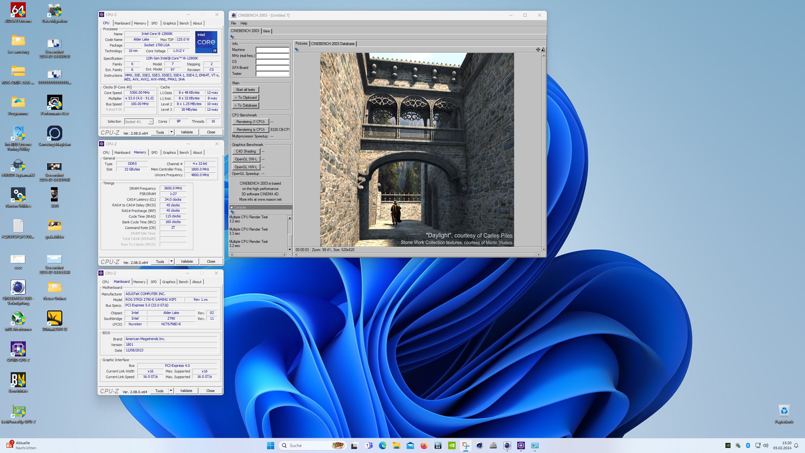This screenshot has width=805, height=453.
Task: Open NVIDIA app from the taskbar
Action: click(452, 445)
